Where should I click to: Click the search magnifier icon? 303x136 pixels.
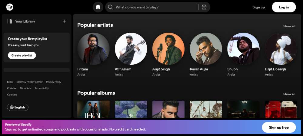point(111,7)
